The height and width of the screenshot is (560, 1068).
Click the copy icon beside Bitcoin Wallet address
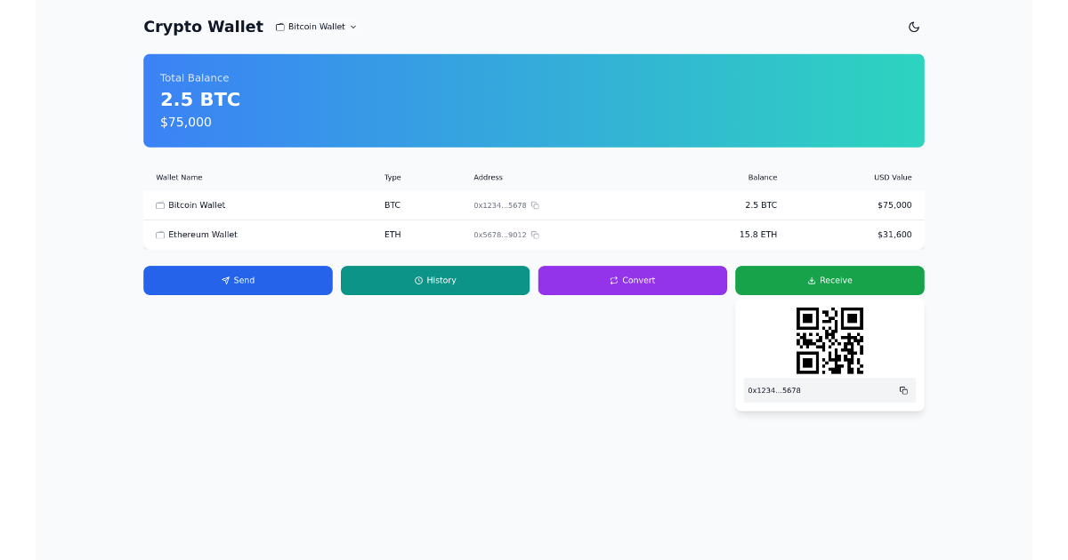point(535,204)
